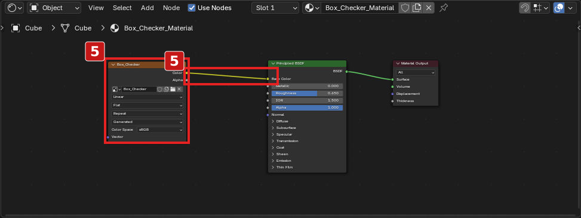Open the Add menu
The width and height of the screenshot is (581, 218).
[147, 8]
